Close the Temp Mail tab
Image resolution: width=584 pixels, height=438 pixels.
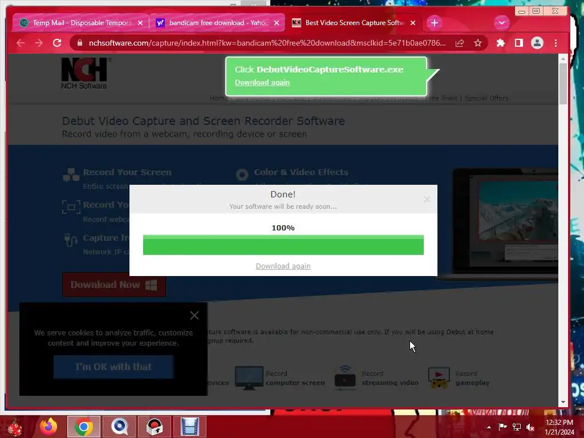coord(140,23)
